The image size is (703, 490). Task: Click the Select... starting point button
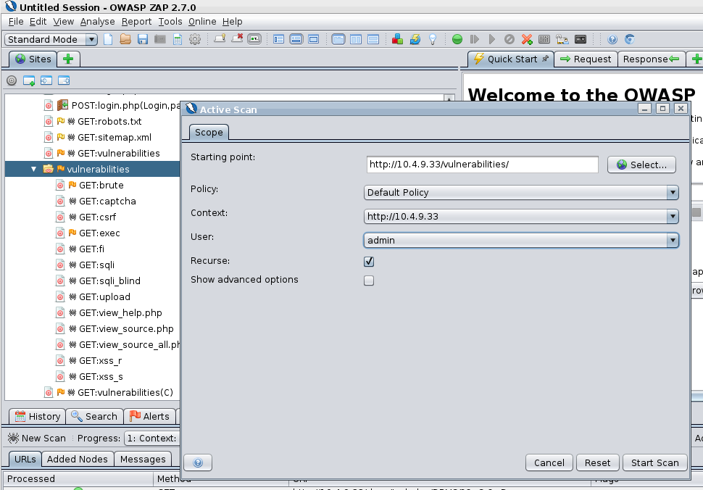point(641,165)
